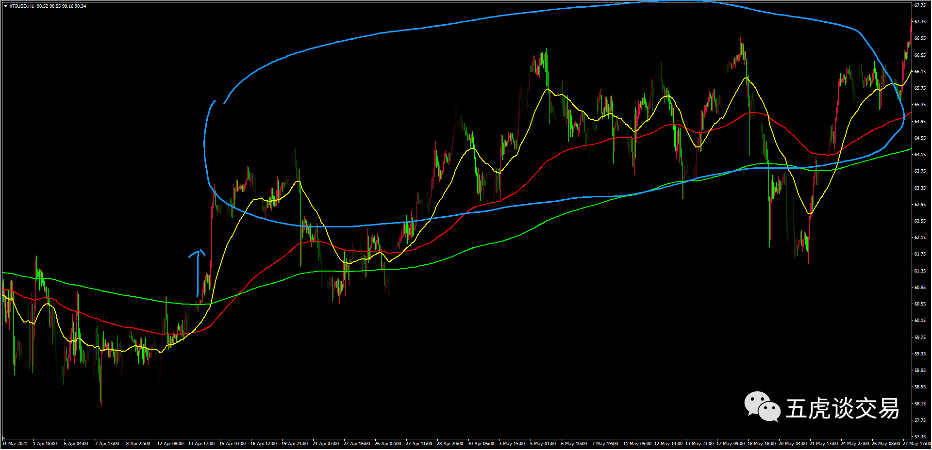Click the 57.35 price at scale bottom
The height and width of the screenshot is (450, 932).
pyautogui.click(x=920, y=437)
